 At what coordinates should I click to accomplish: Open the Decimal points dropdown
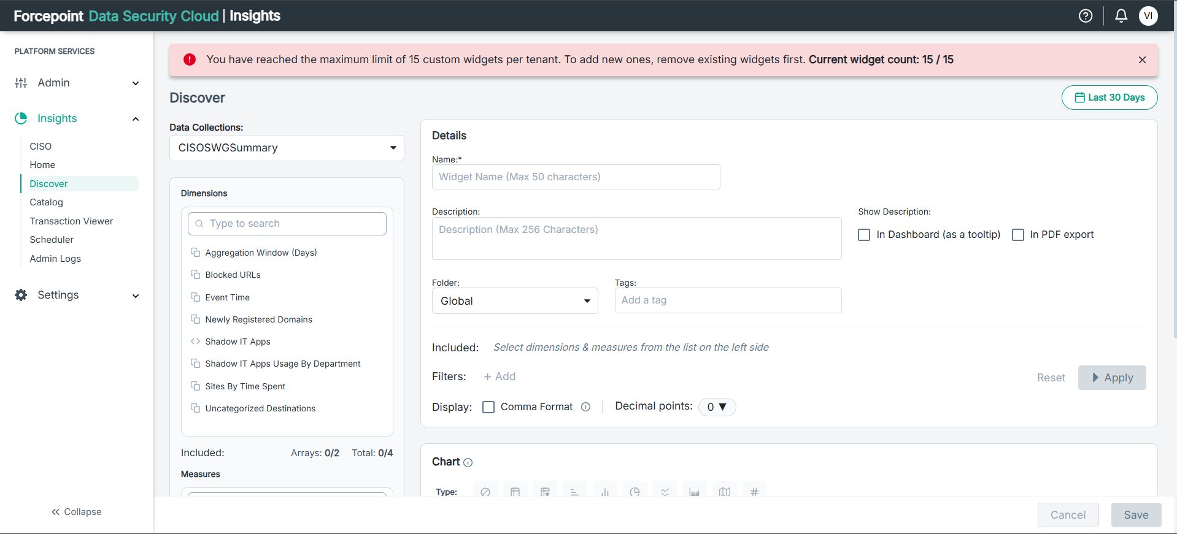pyautogui.click(x=717, y=407)
